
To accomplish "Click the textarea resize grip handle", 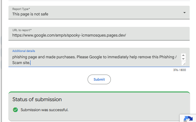I will pyautogui.click(x=184, y=63).
